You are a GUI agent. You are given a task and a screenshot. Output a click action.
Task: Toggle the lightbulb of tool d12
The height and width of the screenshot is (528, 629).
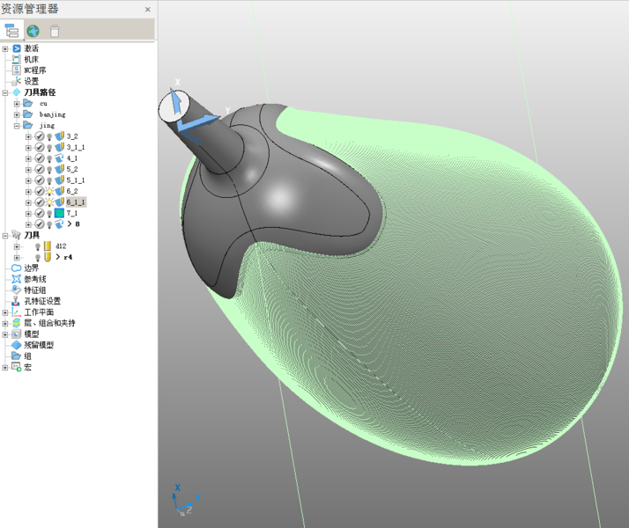(38, 246)
